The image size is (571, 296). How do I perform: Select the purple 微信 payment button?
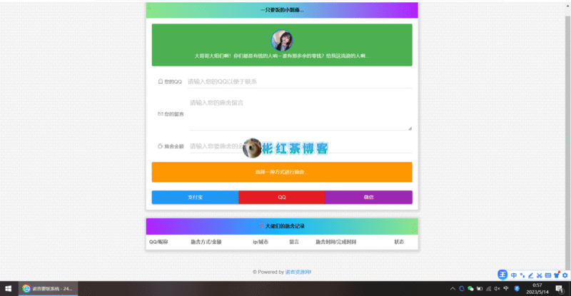coord(368,198)
